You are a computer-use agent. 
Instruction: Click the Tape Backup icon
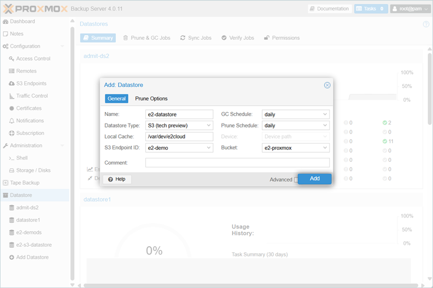point(6,183)
